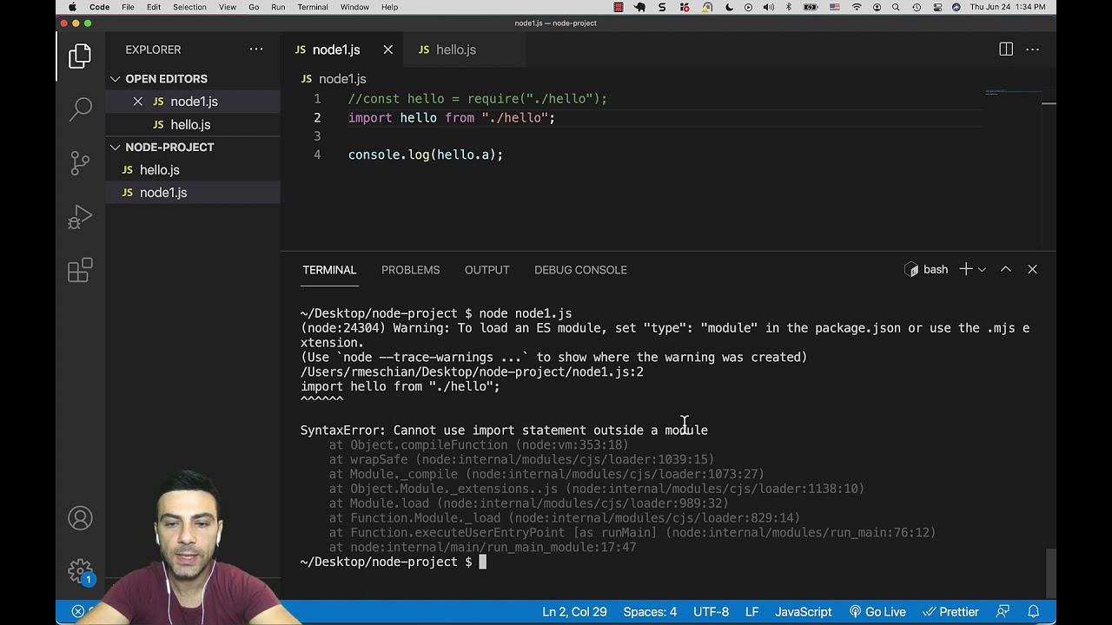Open the Accounts menu icon
The height and width of the screenshot is (625, 1112).
click(x=80, y=518)
